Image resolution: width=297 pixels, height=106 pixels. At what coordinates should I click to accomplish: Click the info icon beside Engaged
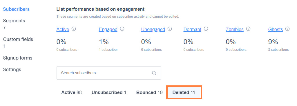tap(122, 29)
